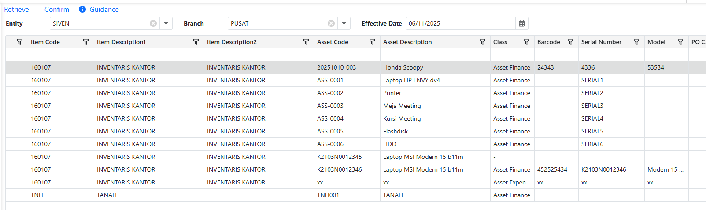Sort by Serial Number column header
The height and width of the screenshot is (210, 706).
click(x=601, y=42)
